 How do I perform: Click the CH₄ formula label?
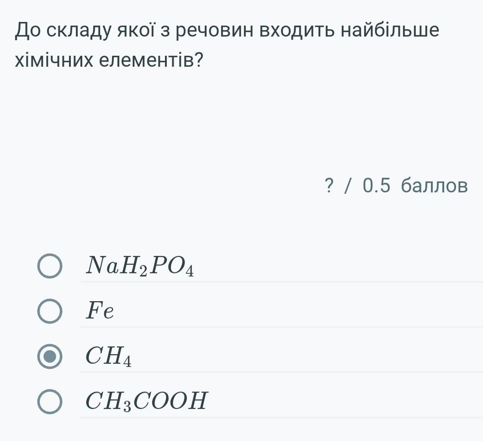point(109,356)
